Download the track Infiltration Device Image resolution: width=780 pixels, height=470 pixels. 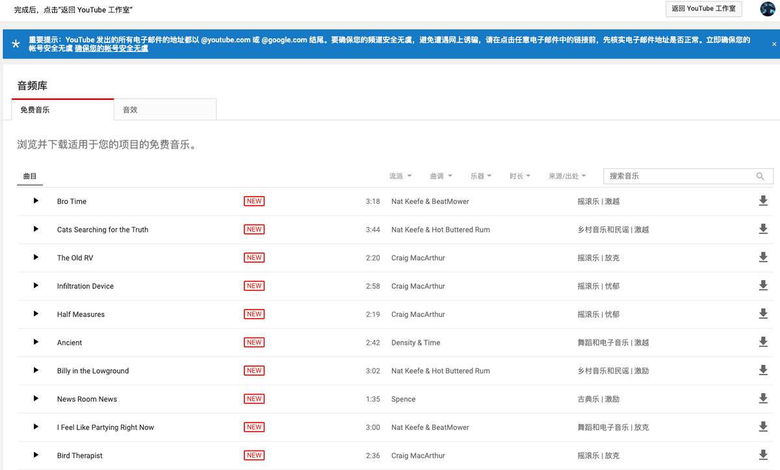pos(763,286)
